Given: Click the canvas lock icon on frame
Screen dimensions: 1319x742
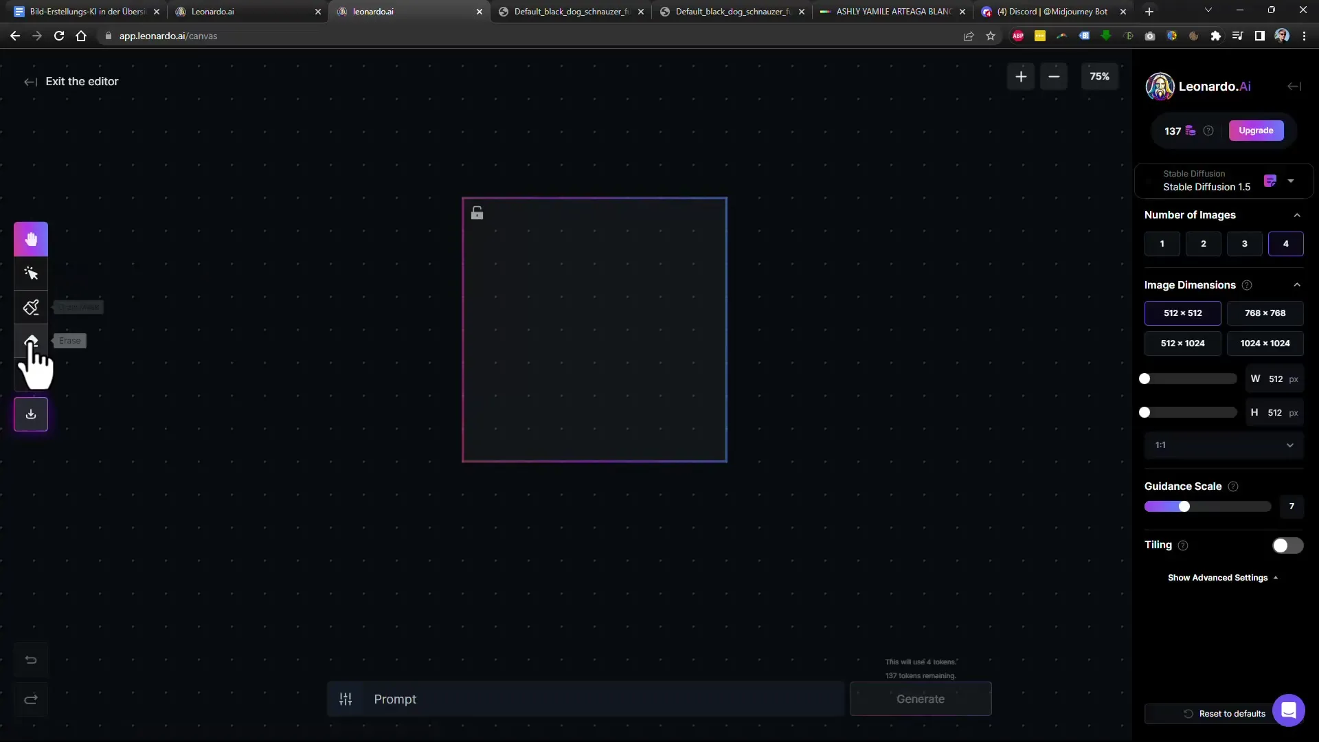Looking at the screenshot, I should coord(477,213).
